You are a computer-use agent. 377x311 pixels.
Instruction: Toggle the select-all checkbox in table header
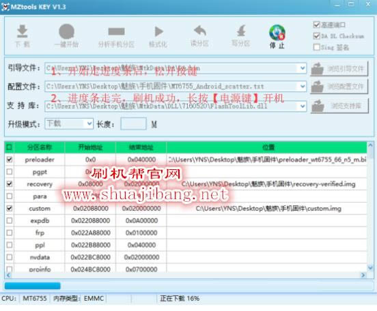pos(9,147)
